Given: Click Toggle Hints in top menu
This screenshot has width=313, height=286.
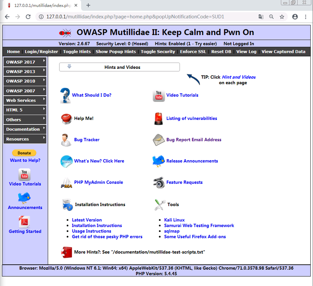Looking at the screenshot, I should [x=77, y=52].
